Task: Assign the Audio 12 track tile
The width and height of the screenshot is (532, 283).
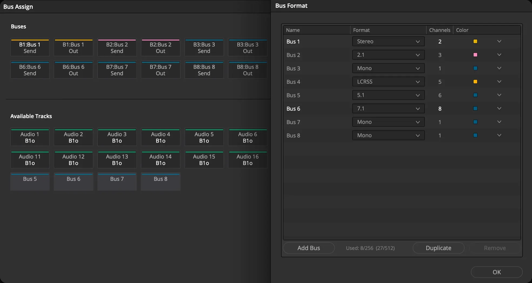Action: (73, 160)
